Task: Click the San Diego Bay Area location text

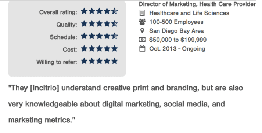Action: coord(177,31)
